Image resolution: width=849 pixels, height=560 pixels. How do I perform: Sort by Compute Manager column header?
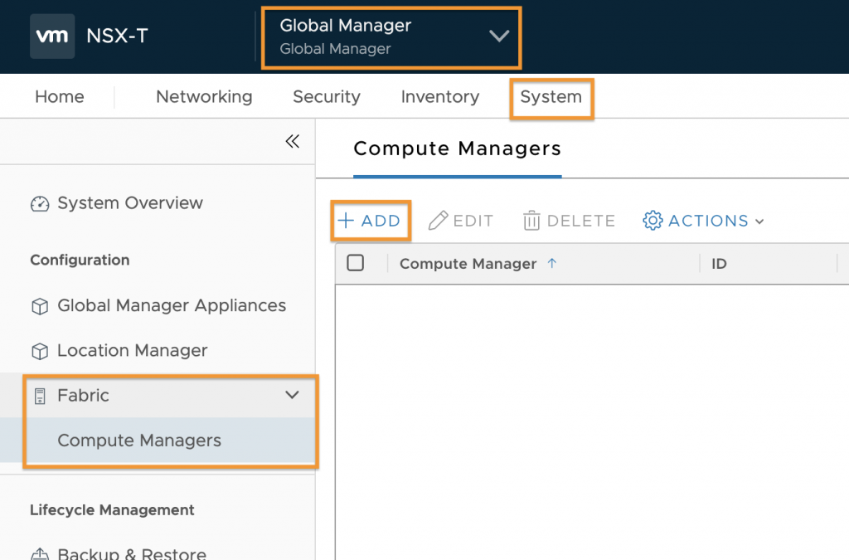(x=468, y=264)
